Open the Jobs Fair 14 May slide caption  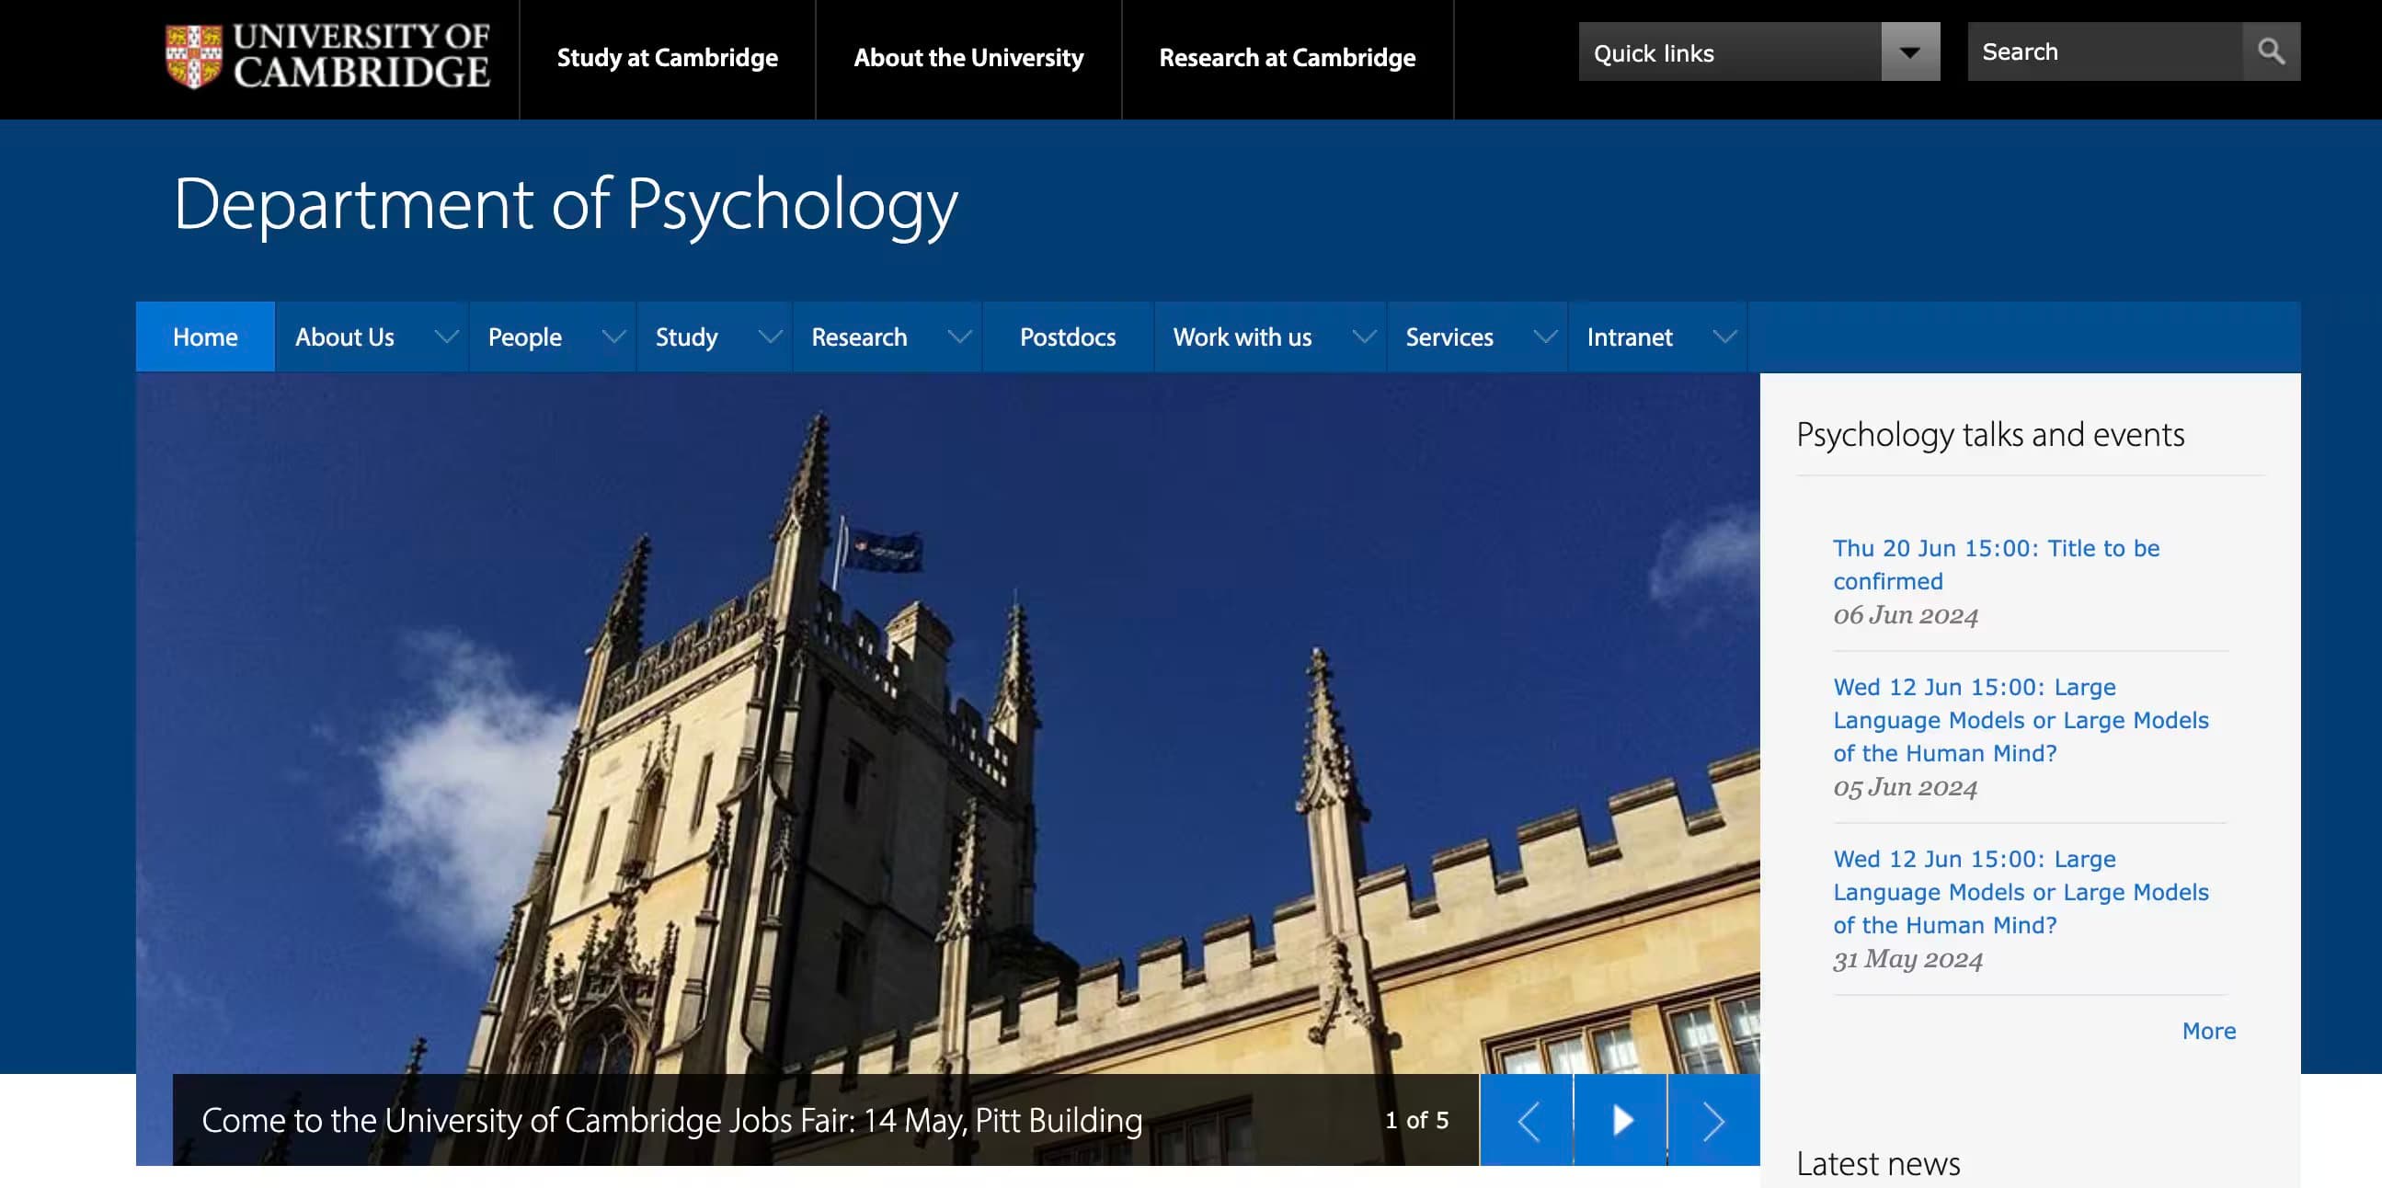[x=672, y=1121]
